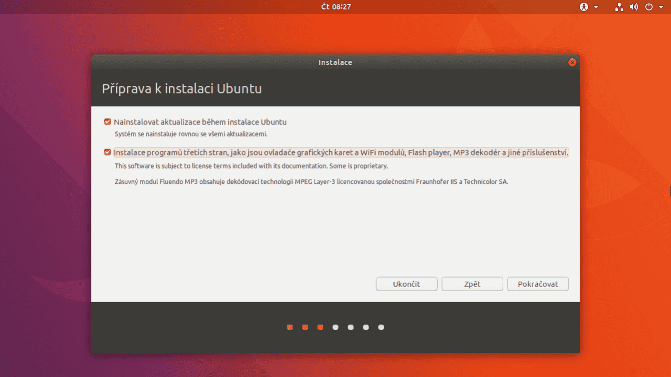Toggle the third-party software installation checkbox
Screen dimensions: 671x377
point(107,152)
